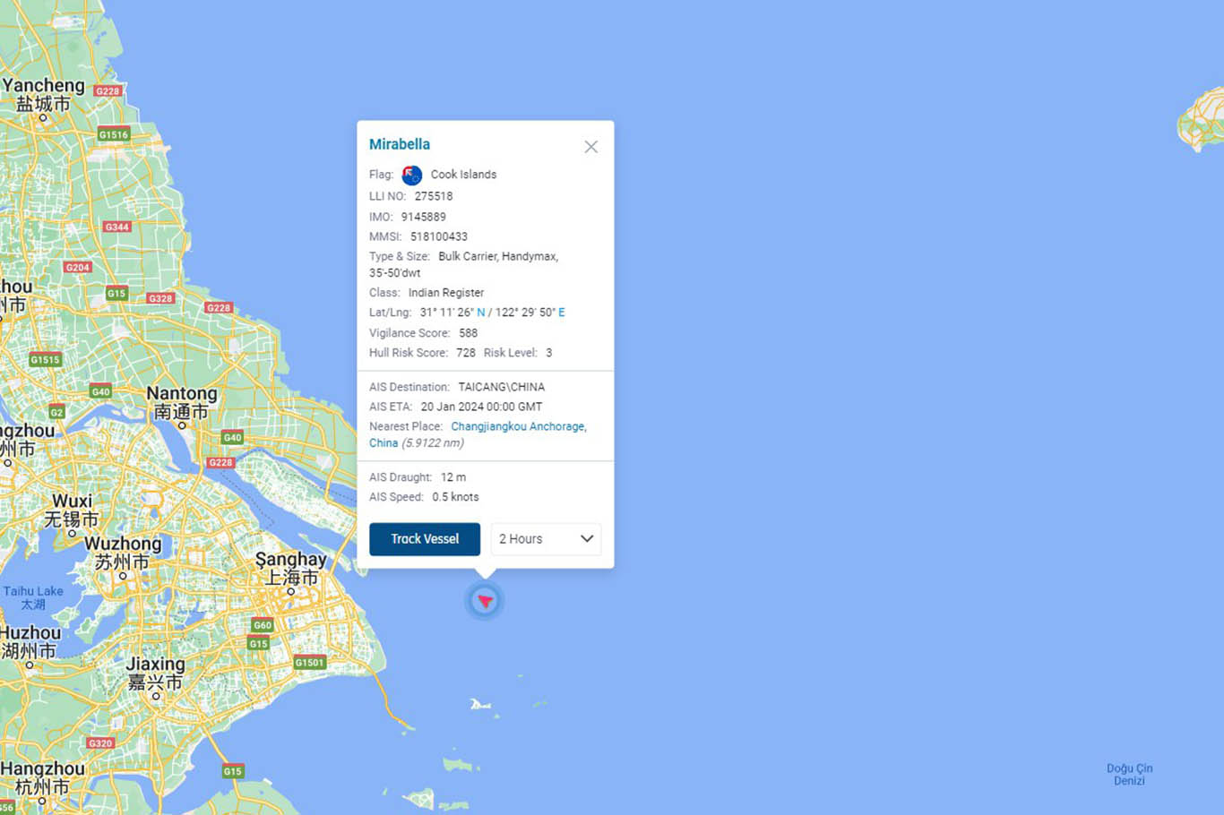The width and height of the screenshot is (1224, 815).
Task: Close the Mirabella vessel info popup
Action: click(x=590, y=147)
